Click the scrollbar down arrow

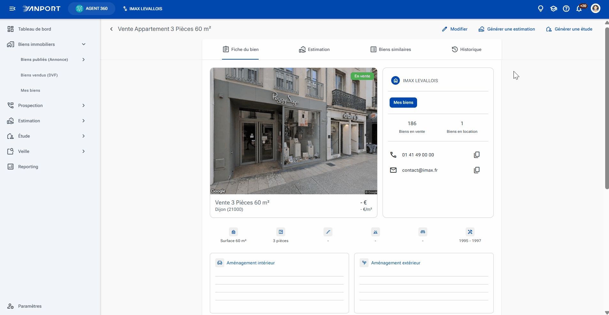(x=607, y=312)
